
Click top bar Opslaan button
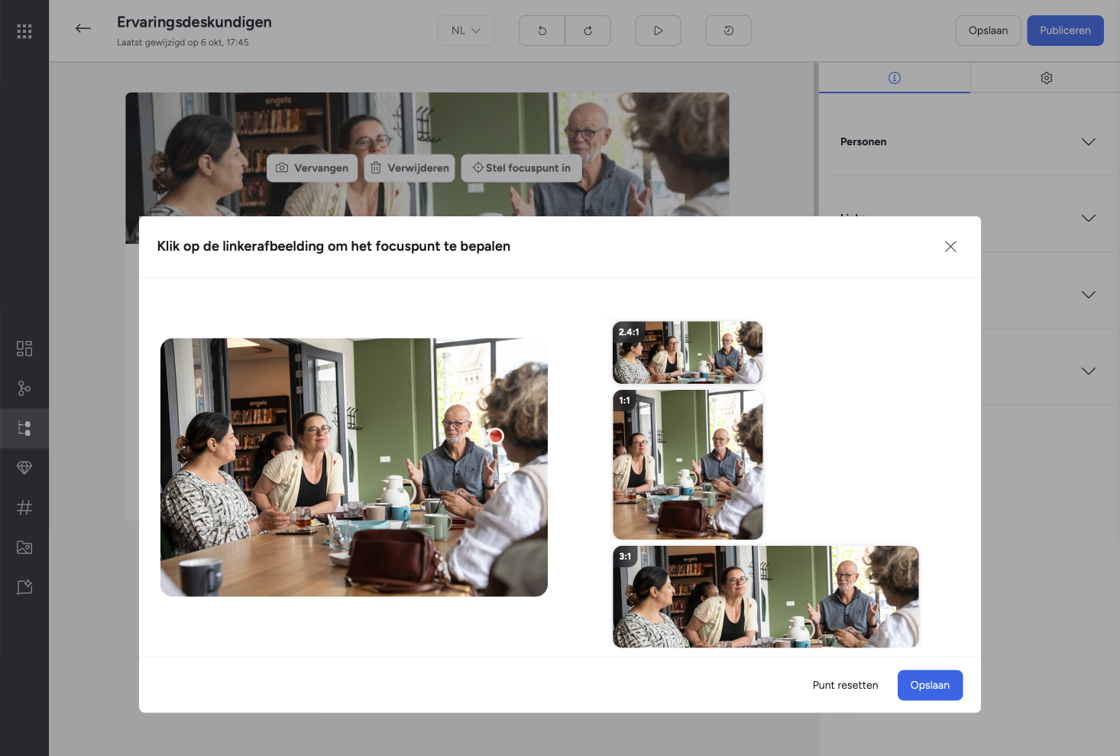(988, 31)
